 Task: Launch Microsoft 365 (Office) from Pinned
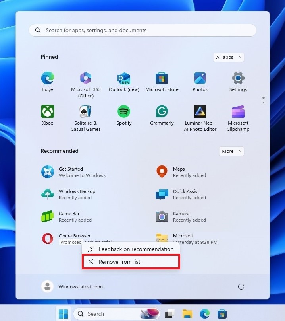(x=86, y=85)
